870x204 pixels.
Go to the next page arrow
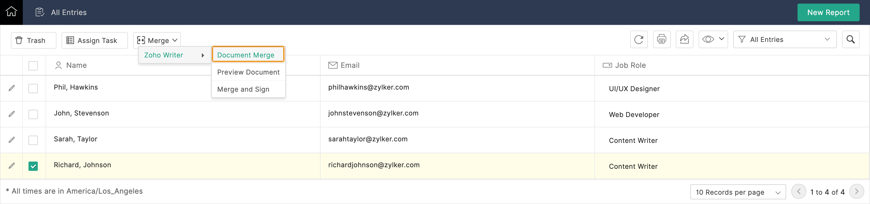[856, 192]
